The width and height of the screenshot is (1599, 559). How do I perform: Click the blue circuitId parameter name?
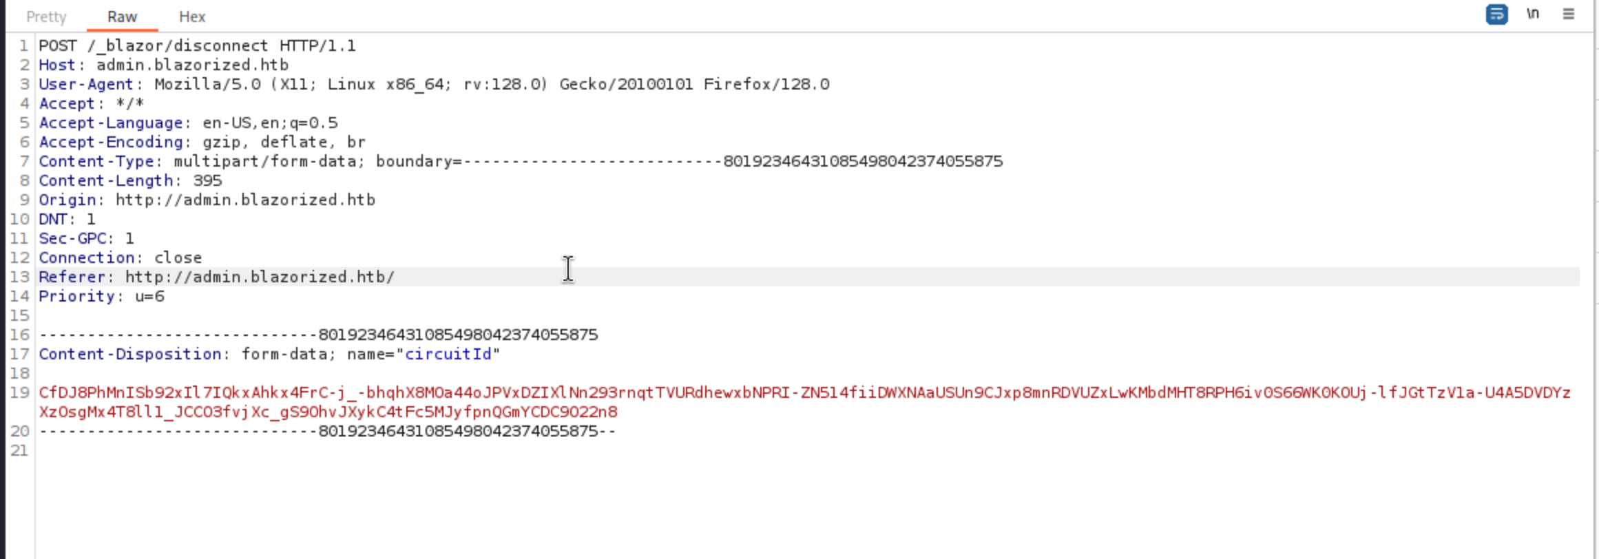coord(448,354)
